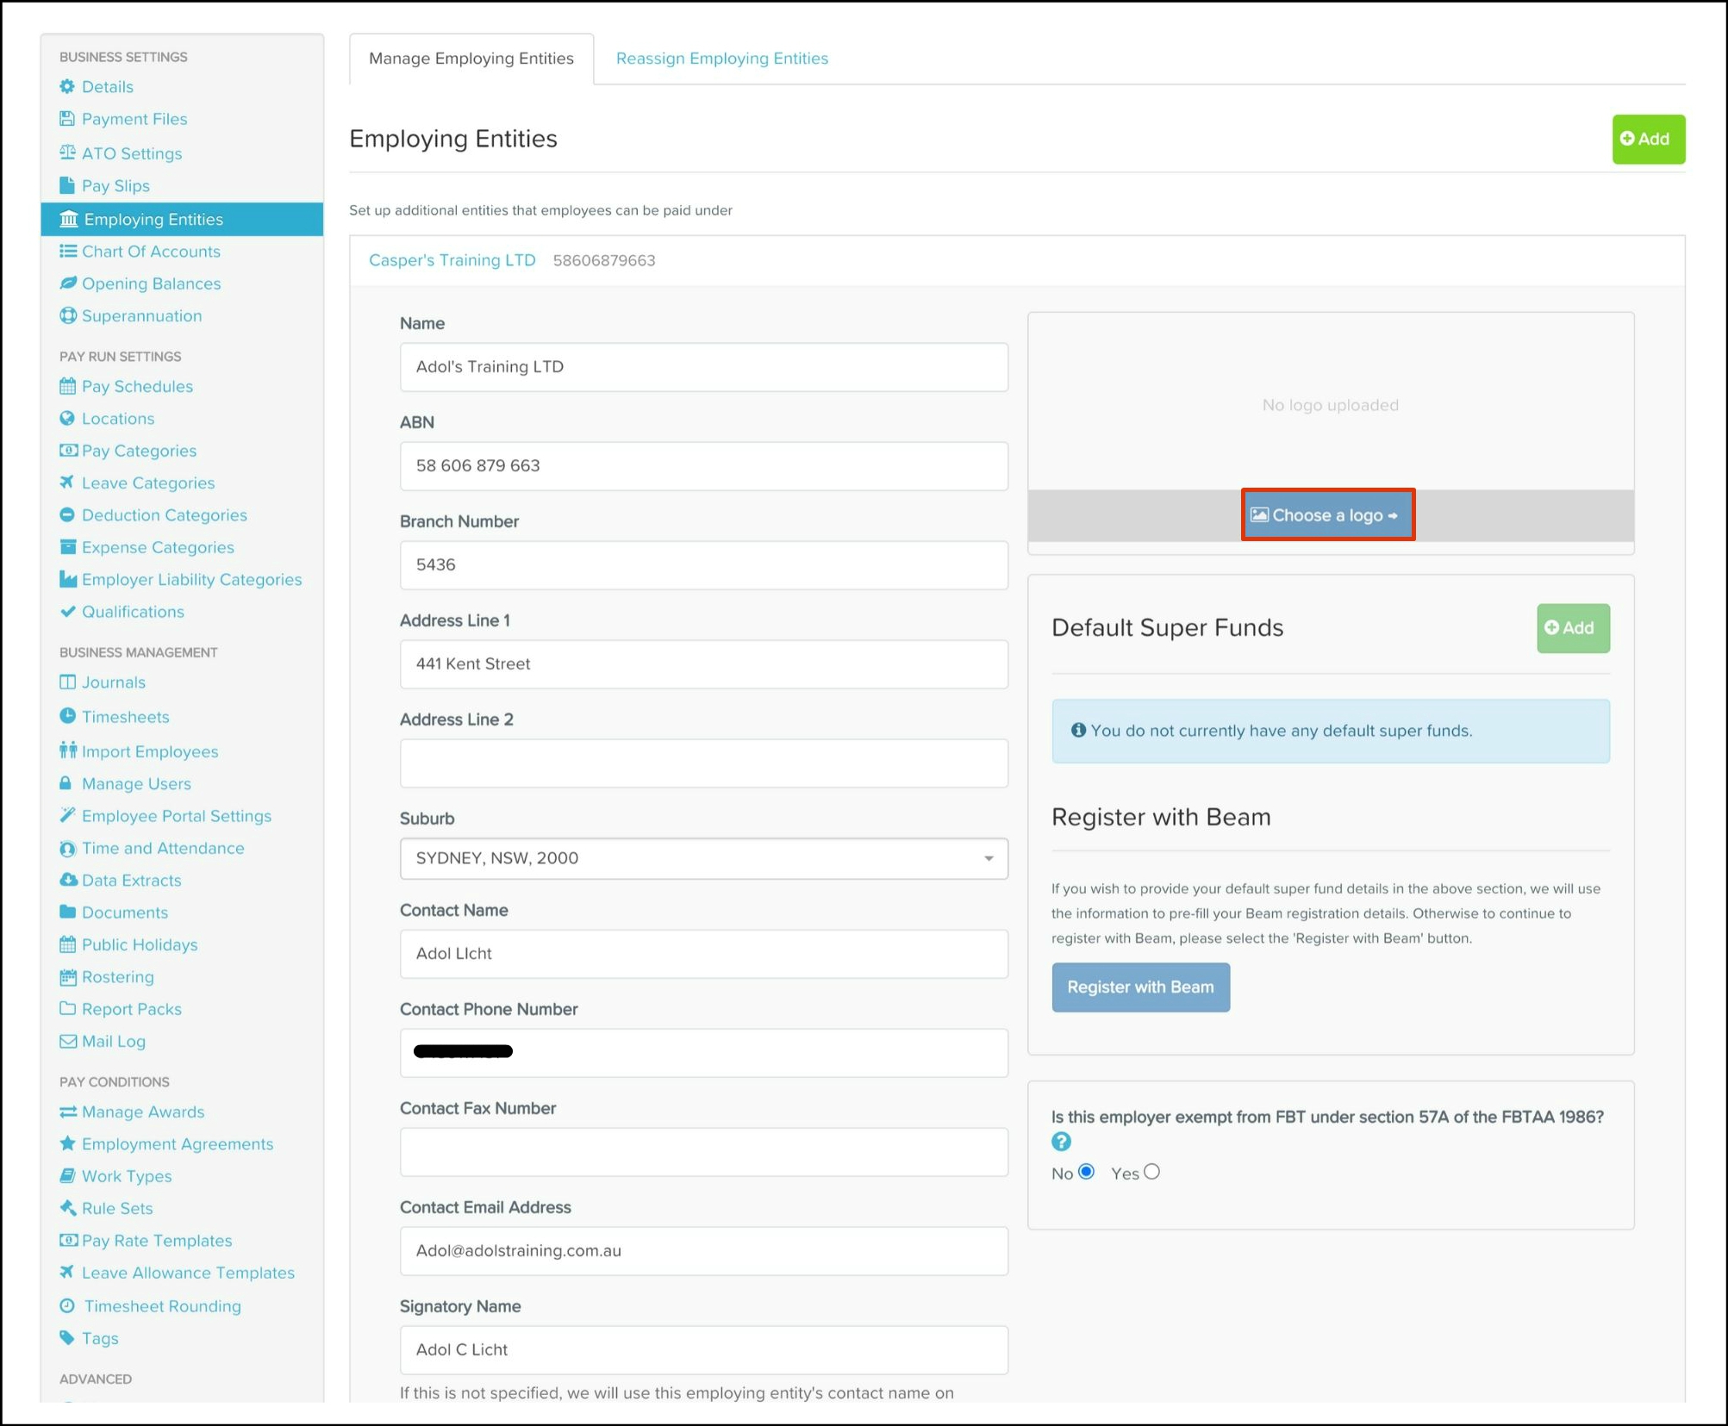This screenshot has height=1426, width=1728.
Task: Click the Mail Log envelope icon
Action: [67, 1041]
